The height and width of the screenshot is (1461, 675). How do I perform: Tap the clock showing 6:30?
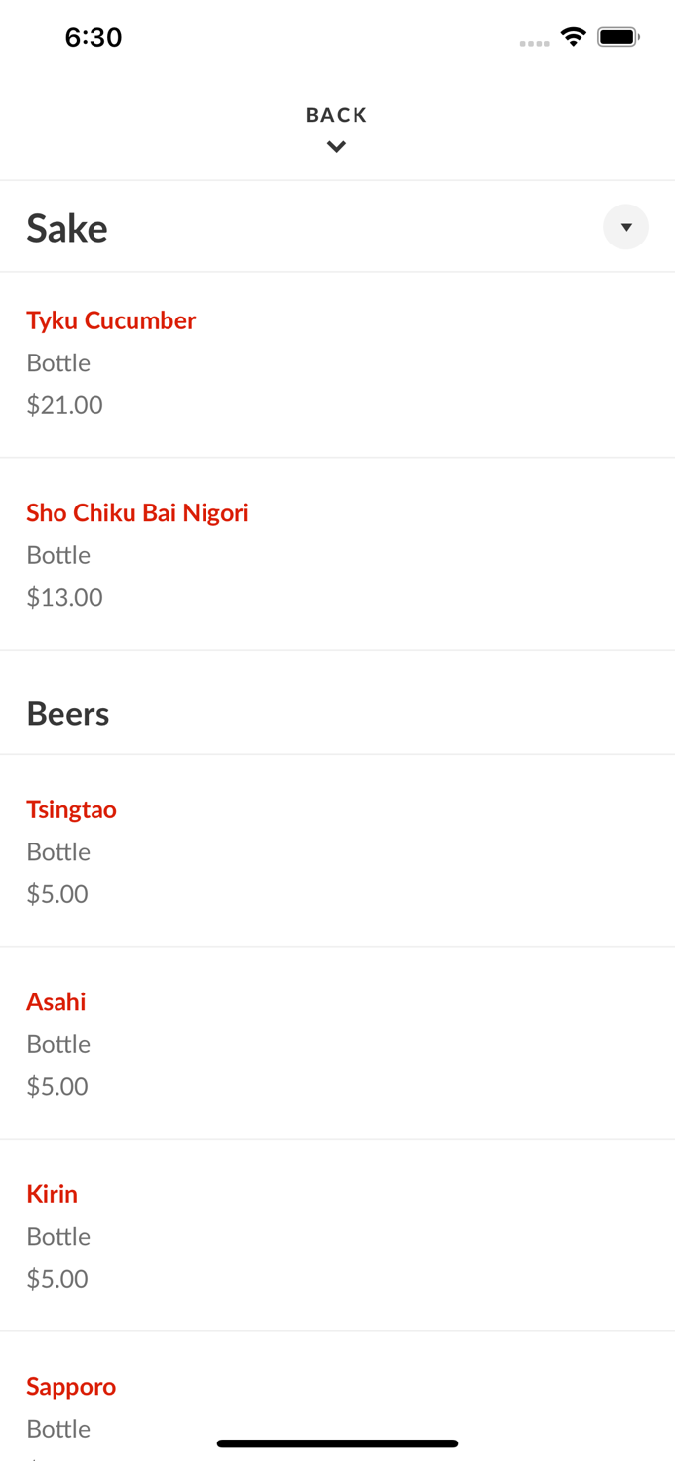tap(94, 37)
